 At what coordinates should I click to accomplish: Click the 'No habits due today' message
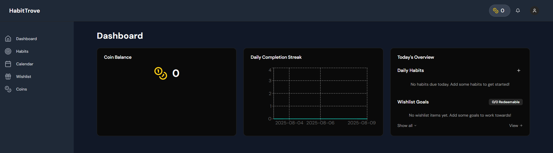tap(460, 84)
